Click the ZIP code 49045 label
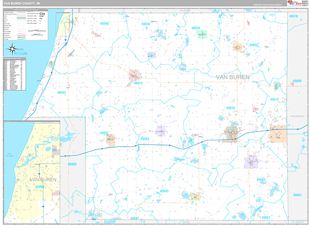The height and width of the screenshot is (225, 310). click(164, 190)
